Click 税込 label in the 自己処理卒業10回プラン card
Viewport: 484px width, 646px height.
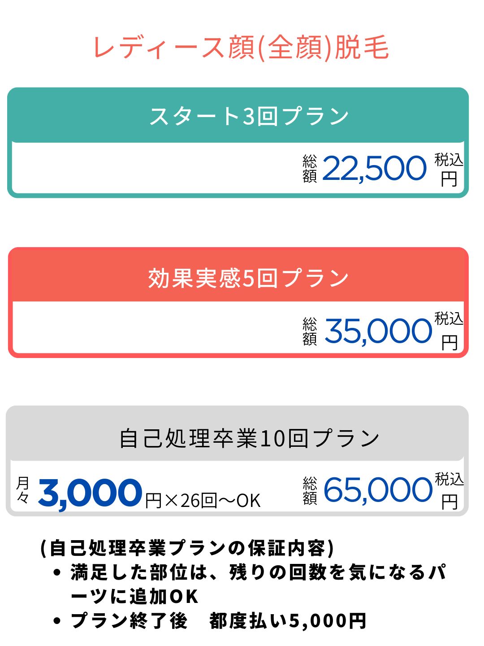click(449, 479)
